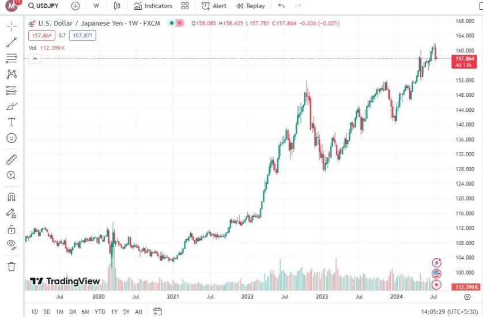Click the trash icon to remove drawings

click(12, 266)
